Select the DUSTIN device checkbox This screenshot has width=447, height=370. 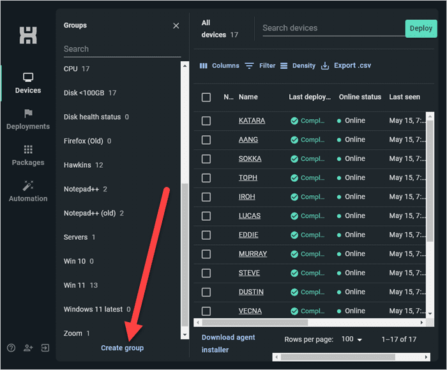coord(206,292)
